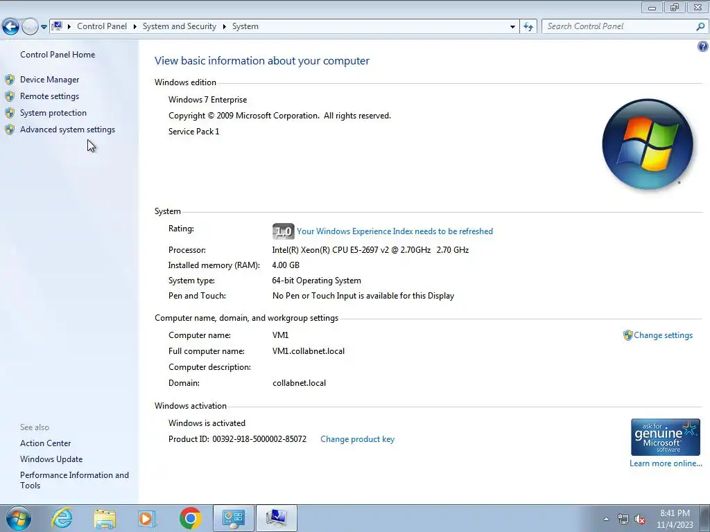
Task: Click the collabnet.local domain value
Action: pyautogui.click(x=299, y=383)
